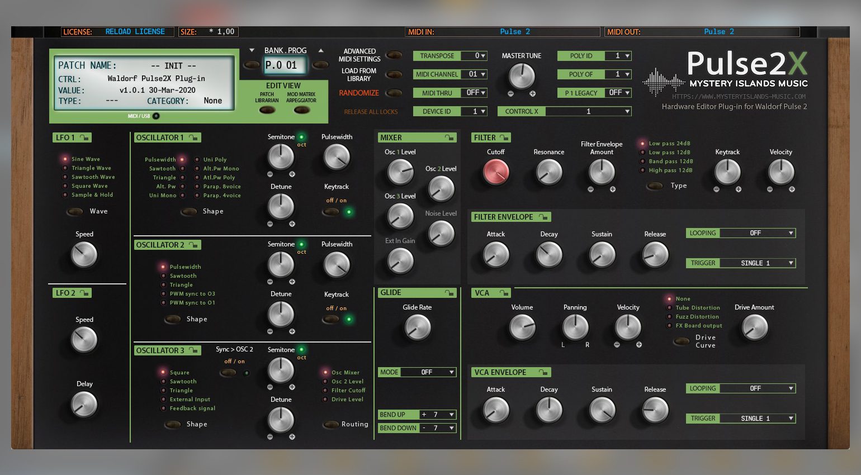Click the red Filter Cutoff knob
The height and width of the screenshot is (475, 861).
click(x=496, y=172)
